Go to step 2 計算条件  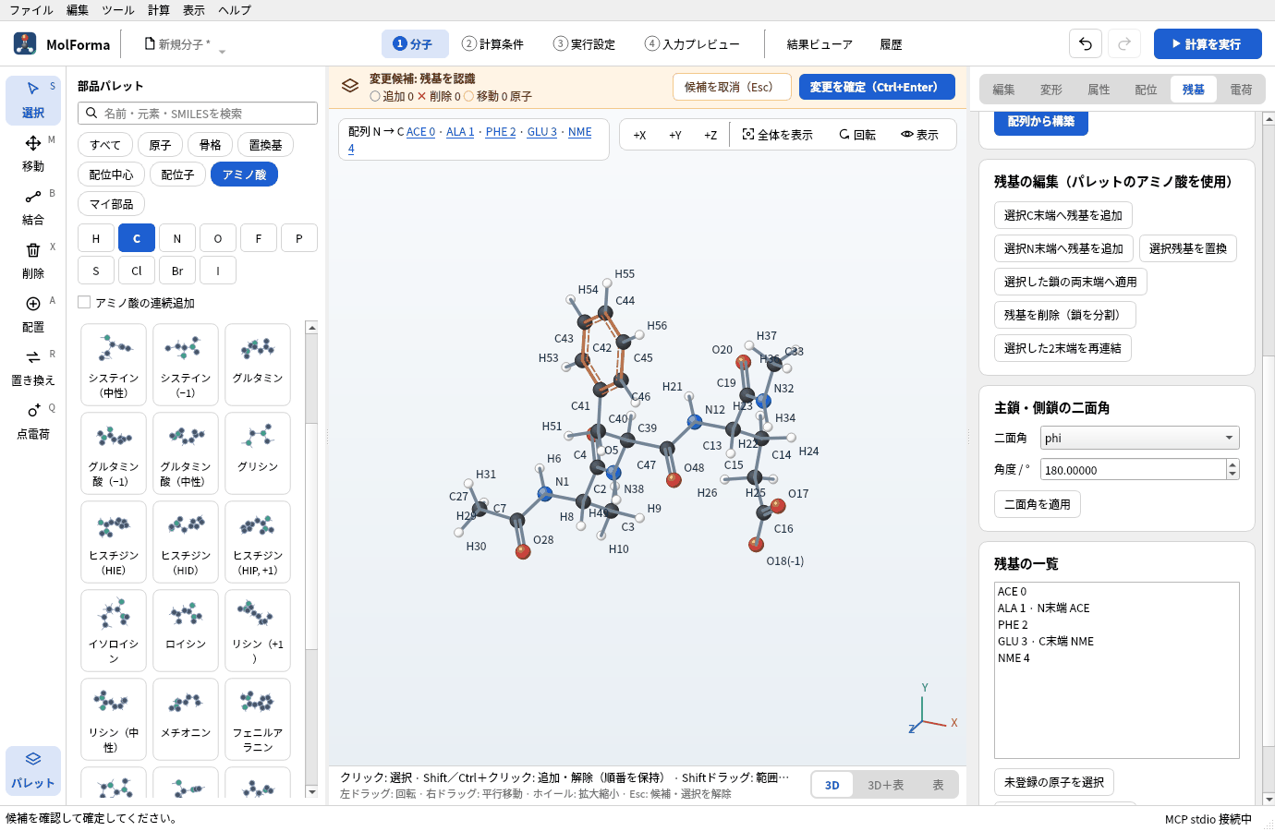point(492,44)
